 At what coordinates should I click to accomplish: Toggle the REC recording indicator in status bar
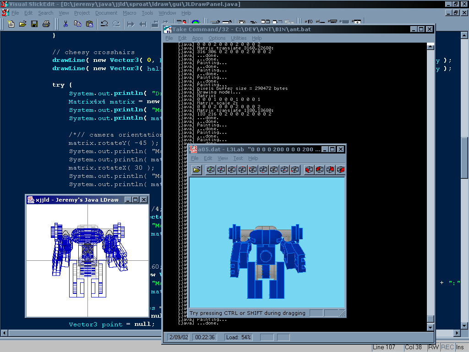[x=447, y=347]
